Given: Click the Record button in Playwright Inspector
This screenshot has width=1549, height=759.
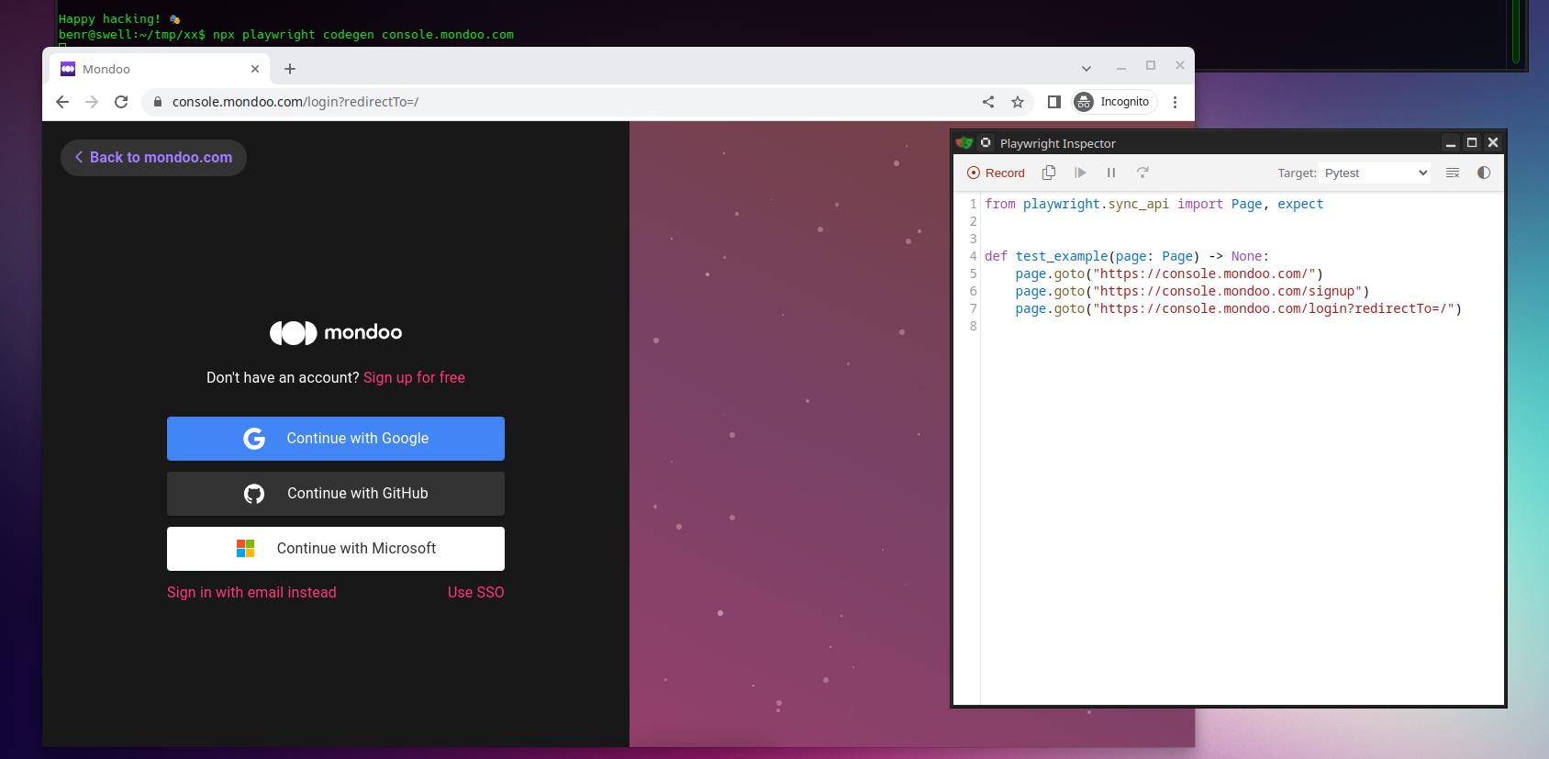Looking at the screenshot, I should 996,173.
